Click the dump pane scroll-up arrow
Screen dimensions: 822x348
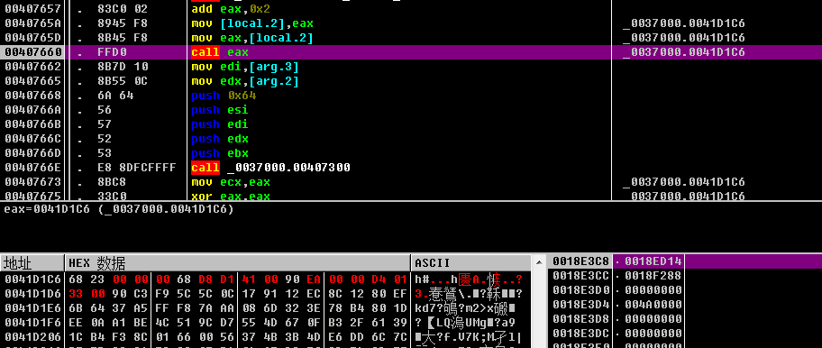click(538, 261)
